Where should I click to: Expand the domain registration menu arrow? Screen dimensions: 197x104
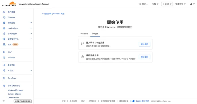pos(31,23)
